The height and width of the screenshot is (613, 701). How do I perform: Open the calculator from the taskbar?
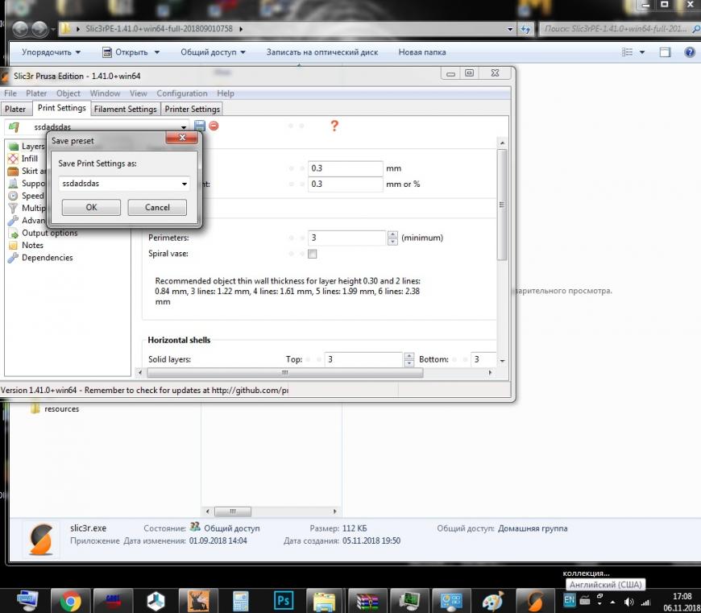click(241, 600)
